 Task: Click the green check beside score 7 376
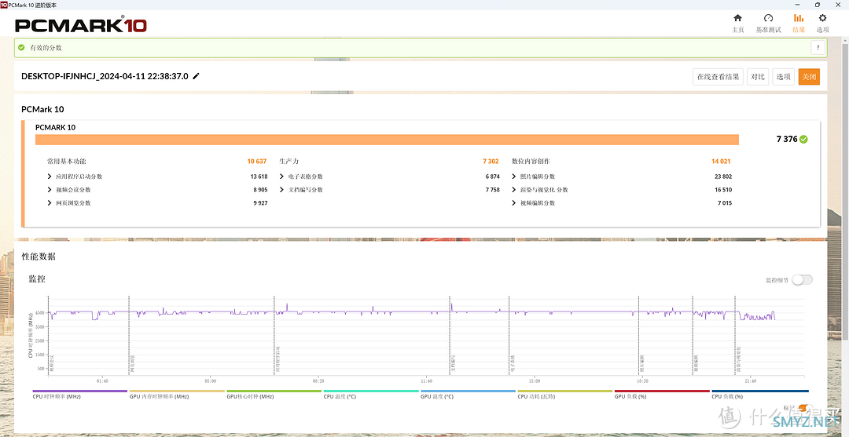coord(803,140)
